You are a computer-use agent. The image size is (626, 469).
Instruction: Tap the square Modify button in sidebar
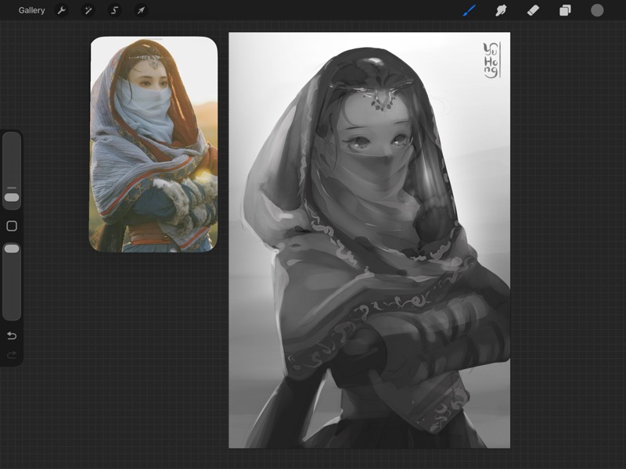[12, 226]
